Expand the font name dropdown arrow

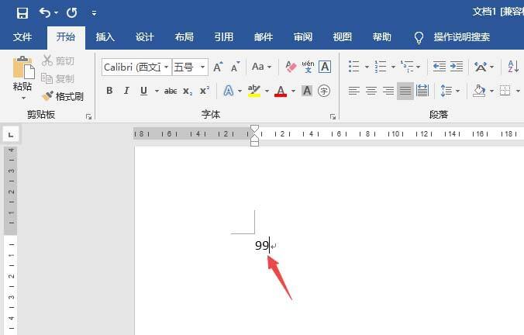[x=166, y=67]
